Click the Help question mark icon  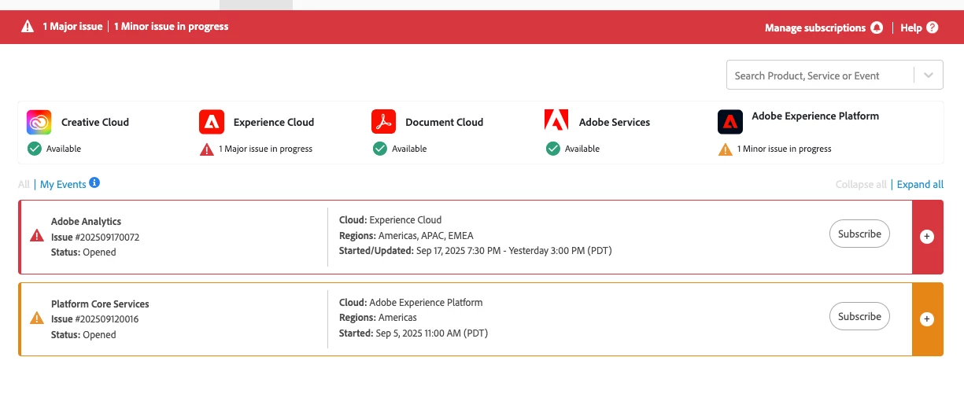(933, 28)
